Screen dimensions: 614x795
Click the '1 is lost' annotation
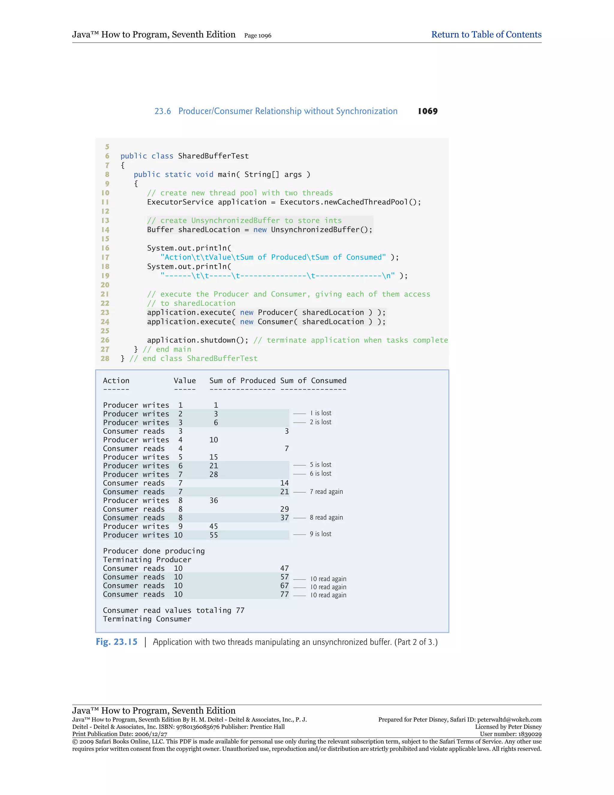coord(320,413)
